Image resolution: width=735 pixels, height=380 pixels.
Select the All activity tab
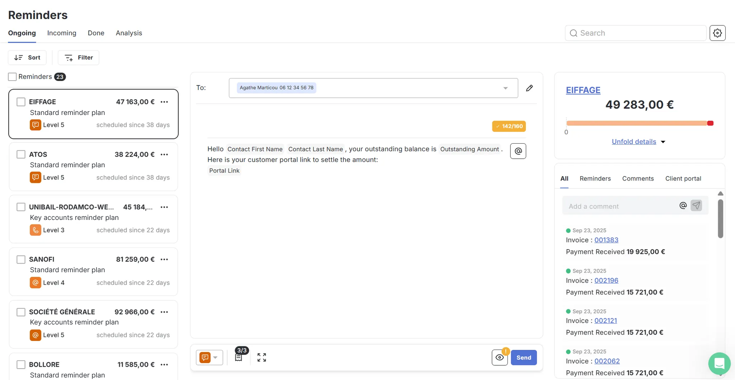tap(564, 178)
